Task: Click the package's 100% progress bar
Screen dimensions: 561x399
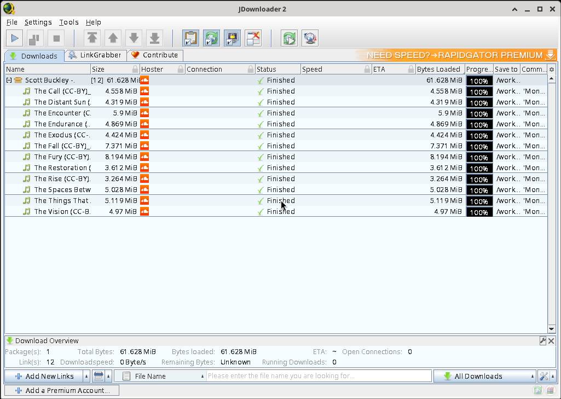Action: point(479,80)
